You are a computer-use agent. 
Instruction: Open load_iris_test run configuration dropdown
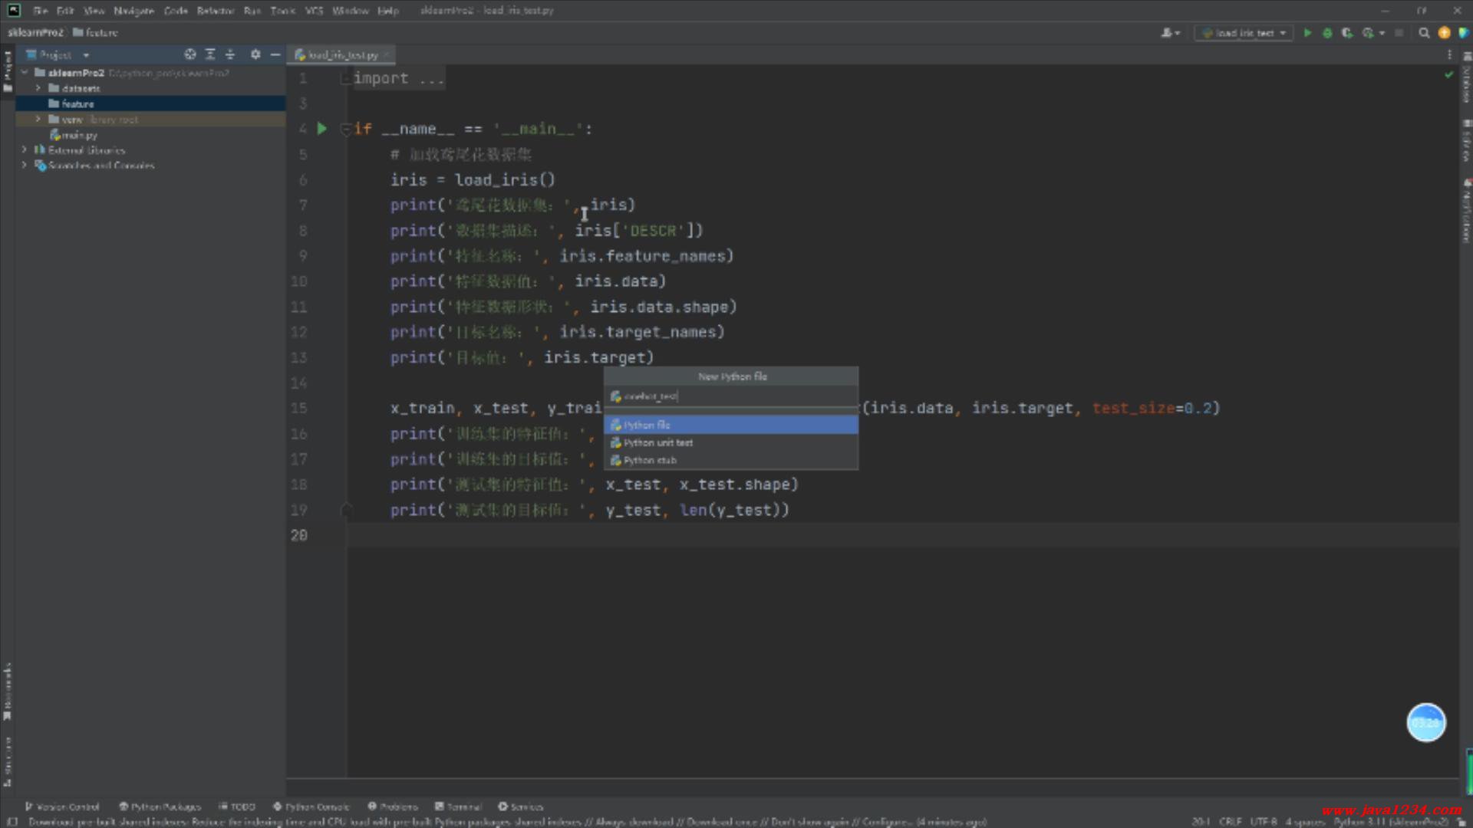coord(1244,33)
